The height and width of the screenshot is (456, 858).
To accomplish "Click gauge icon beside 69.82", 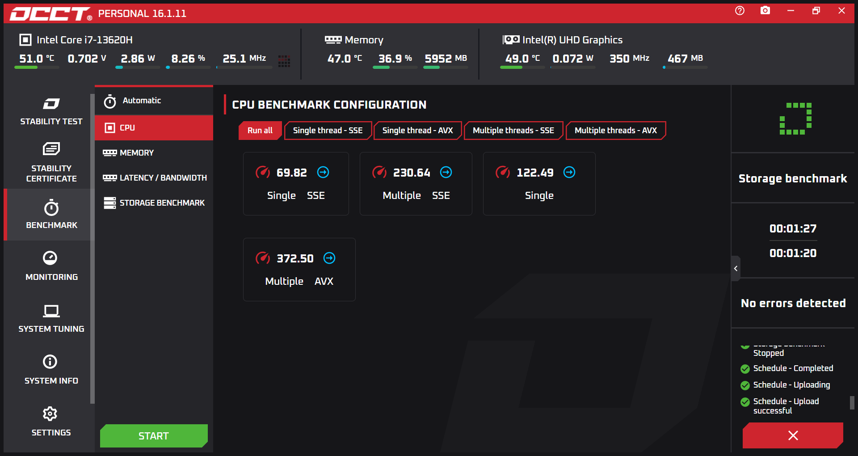I will [x=262, y=172].
